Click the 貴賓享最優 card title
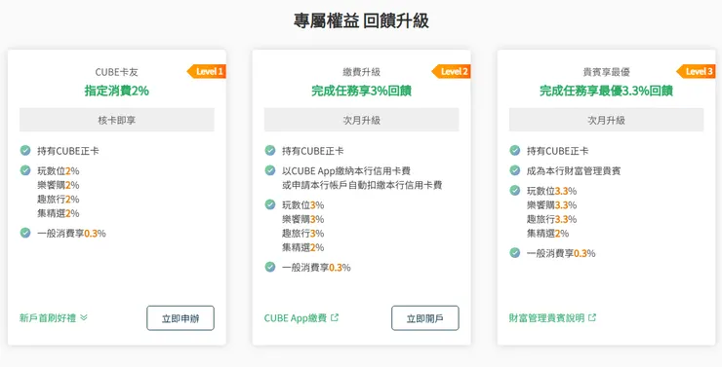The height and width of the screenshot is (367, 722). tap(606, 72)
